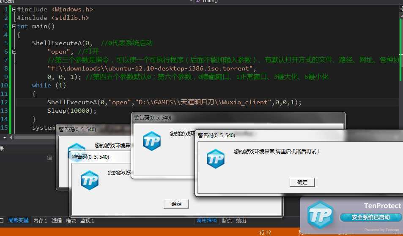Switch to the 断点 tab

point(226,221)
